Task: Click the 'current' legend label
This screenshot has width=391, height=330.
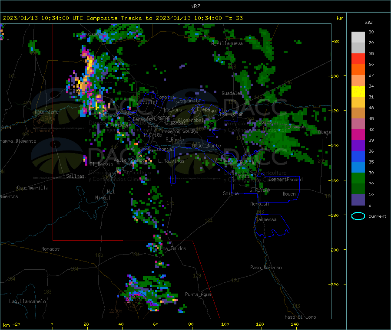Action: 378,216
